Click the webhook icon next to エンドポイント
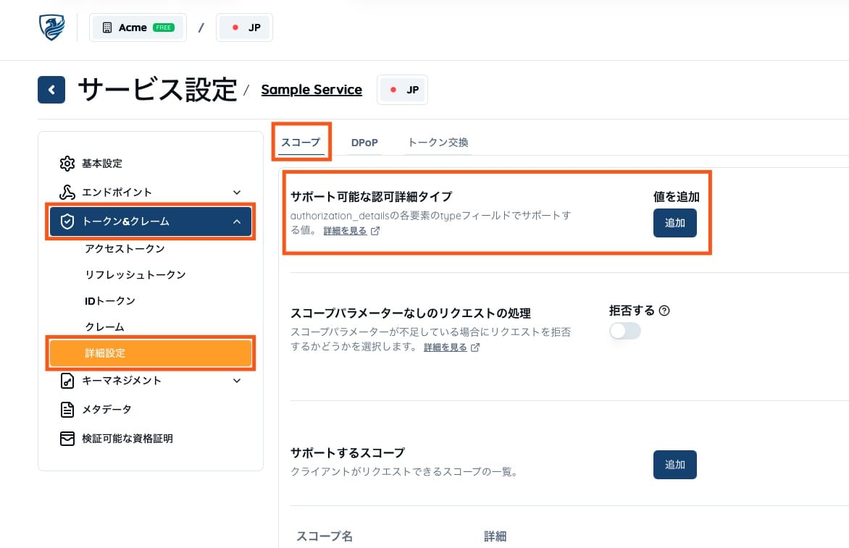 (67, 192)
